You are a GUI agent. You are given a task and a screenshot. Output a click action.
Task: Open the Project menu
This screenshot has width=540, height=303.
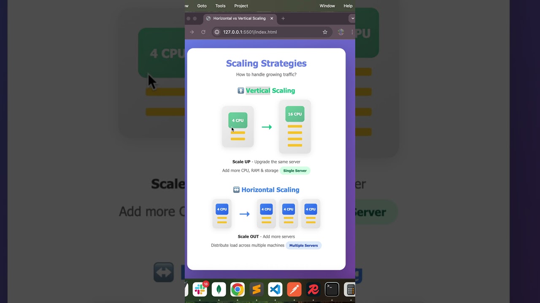(241, 6)
